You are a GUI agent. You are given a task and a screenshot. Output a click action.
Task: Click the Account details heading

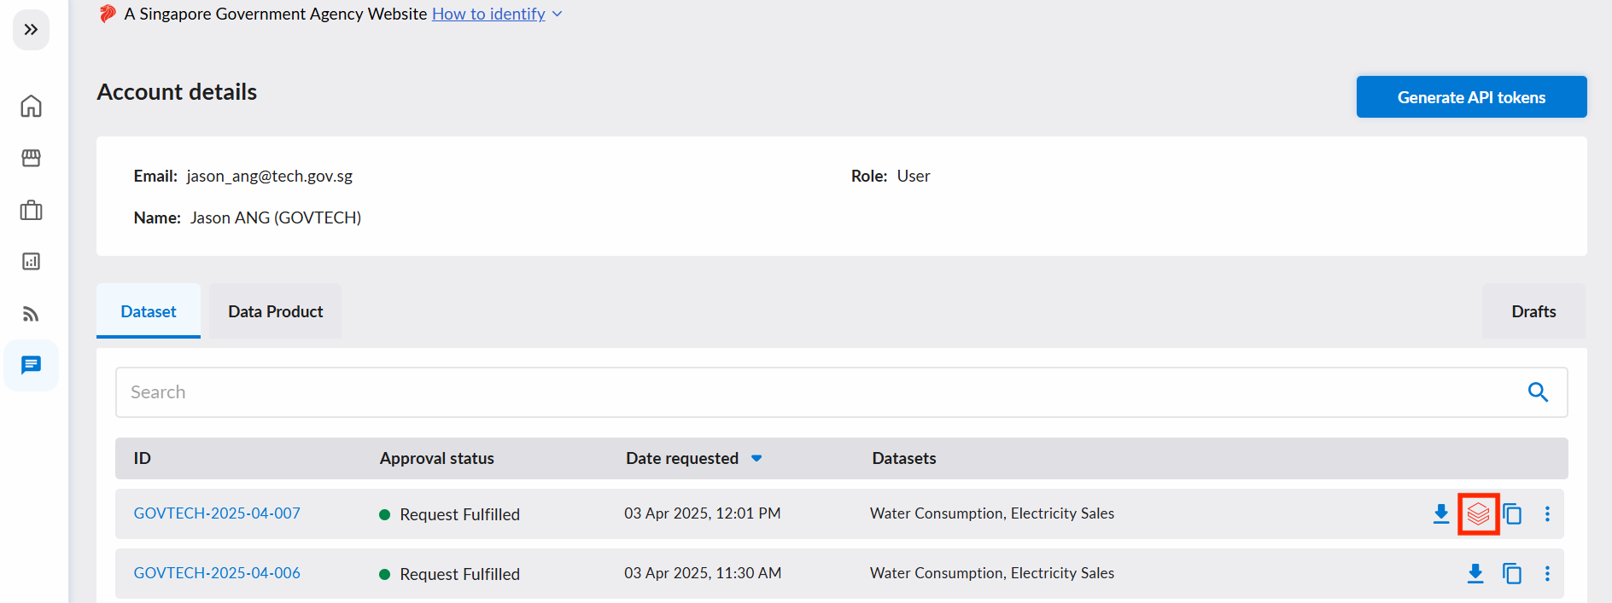tap(177, 92)
